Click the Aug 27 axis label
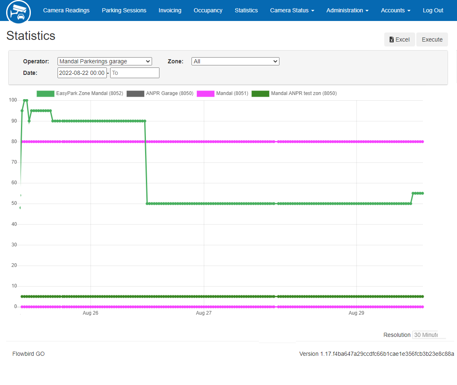This screenshot has width=457, height=385. 204,313
